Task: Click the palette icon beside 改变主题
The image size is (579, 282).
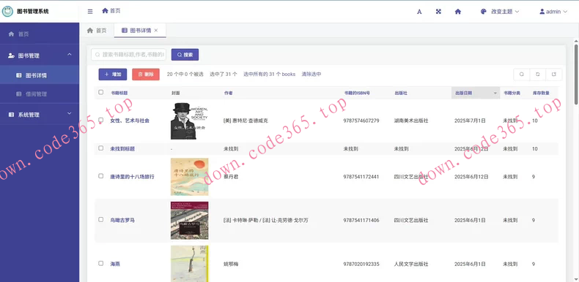Action: click(x=484, y=12)
